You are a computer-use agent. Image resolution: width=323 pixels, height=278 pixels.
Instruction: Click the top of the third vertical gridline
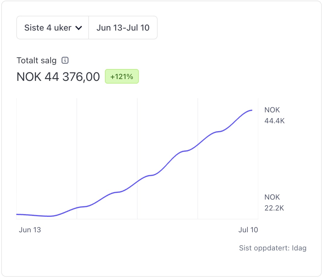pos(198,99)
